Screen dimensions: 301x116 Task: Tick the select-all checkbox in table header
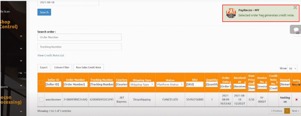tap(41, 83)
